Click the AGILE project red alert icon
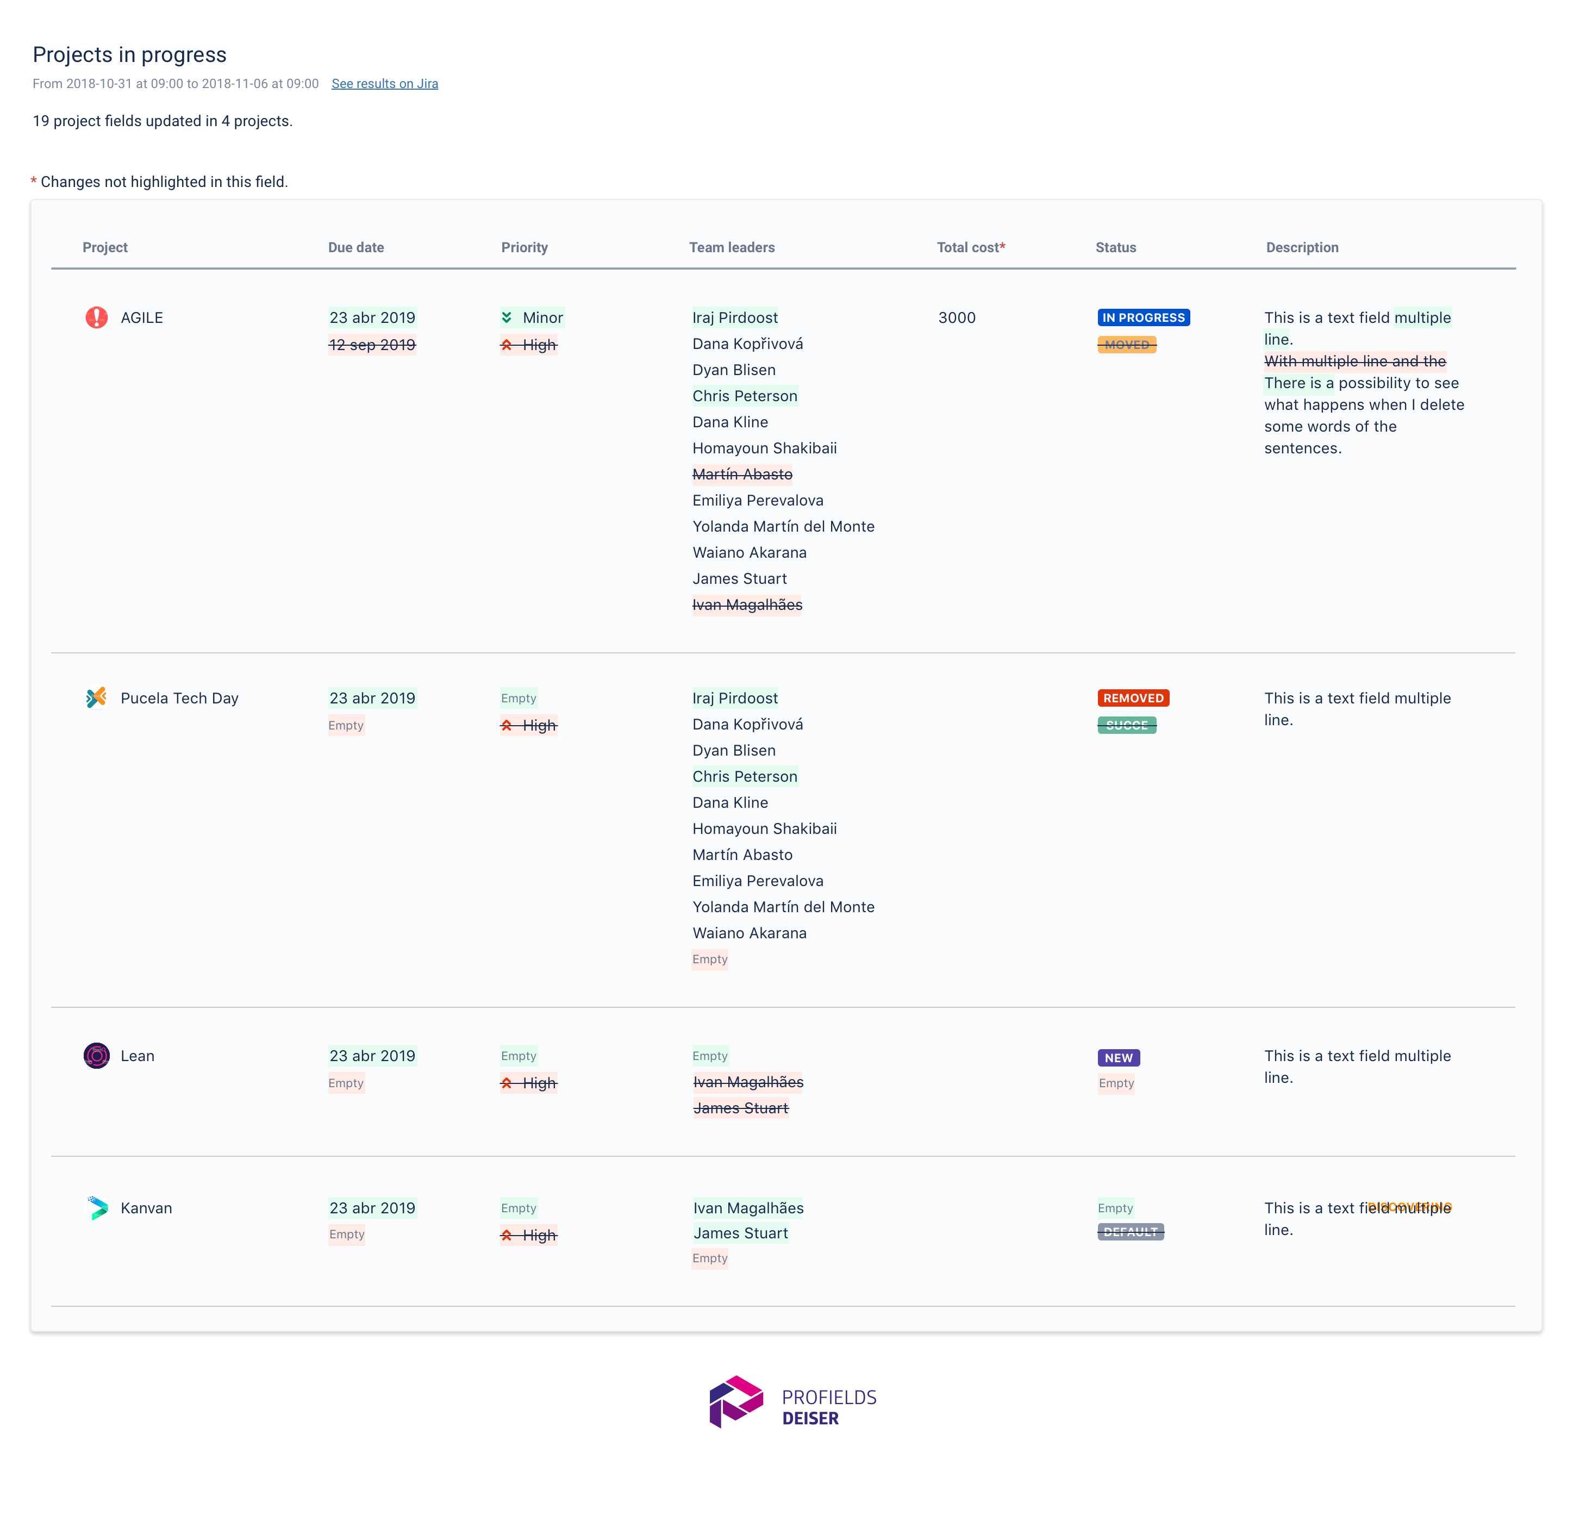 pos(96,317)
